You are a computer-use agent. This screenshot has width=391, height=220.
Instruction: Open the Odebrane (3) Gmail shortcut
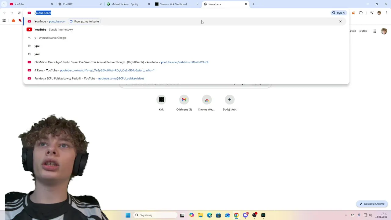coord(184,103)
